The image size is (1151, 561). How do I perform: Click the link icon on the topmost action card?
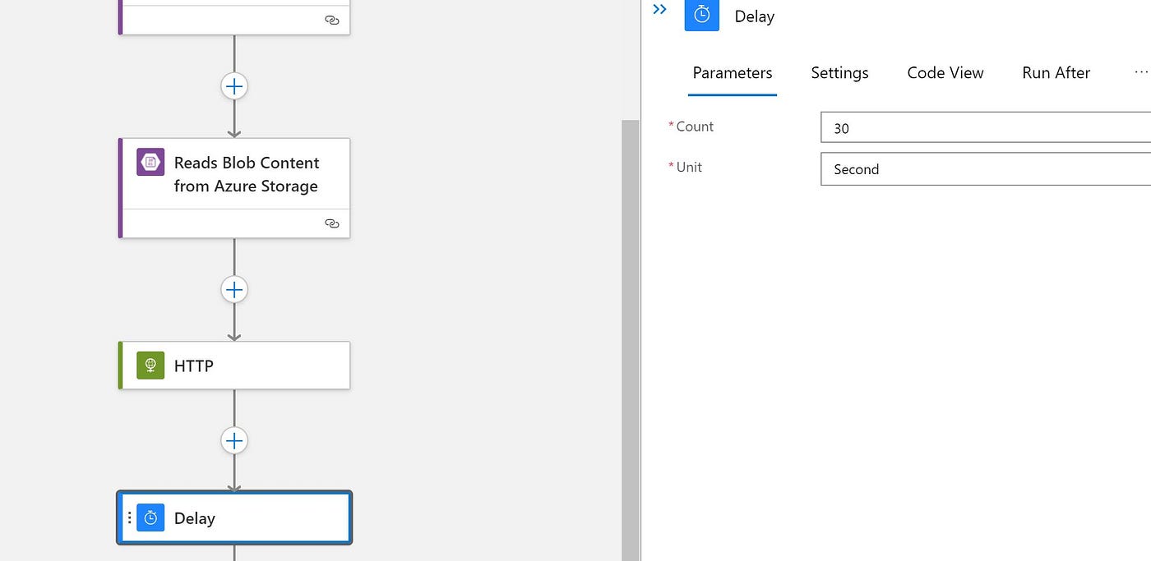[x=331, y=18]
